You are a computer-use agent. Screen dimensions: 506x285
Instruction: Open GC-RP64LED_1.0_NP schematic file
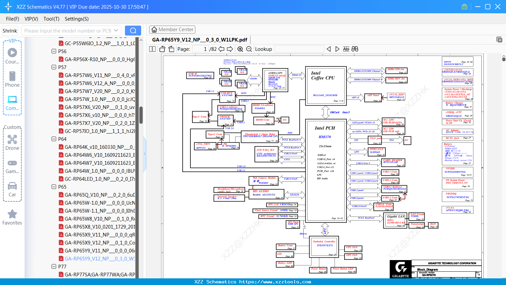coord(100,179)
